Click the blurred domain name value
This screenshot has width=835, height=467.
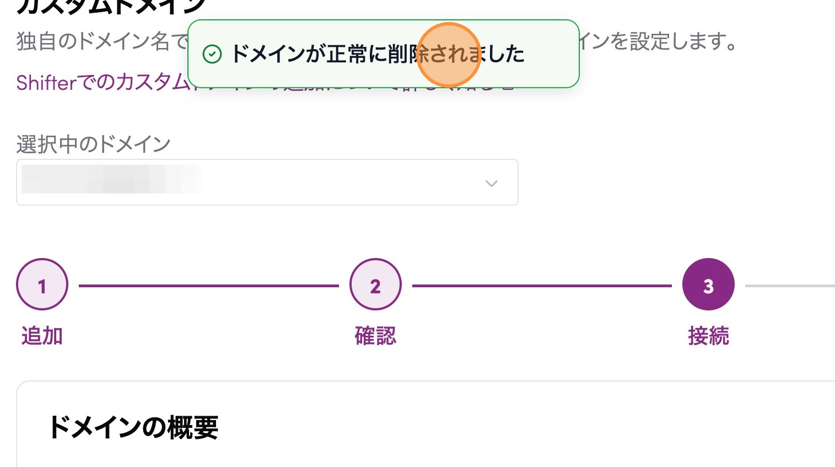pos(110,179)
